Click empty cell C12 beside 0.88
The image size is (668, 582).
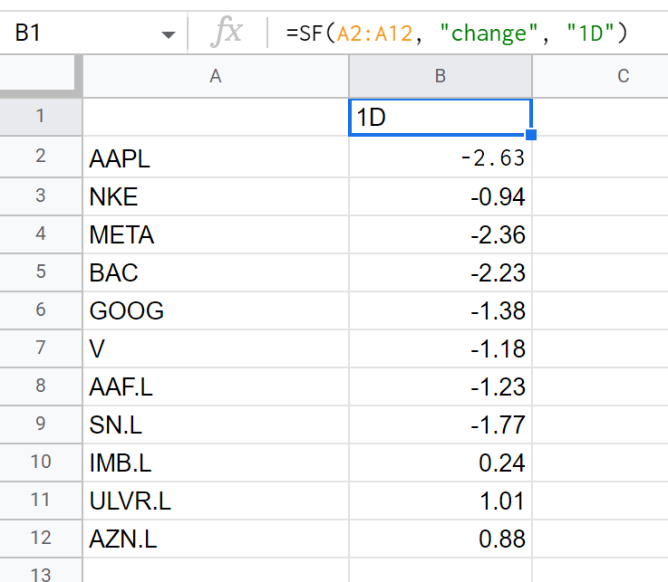[600, 539]
